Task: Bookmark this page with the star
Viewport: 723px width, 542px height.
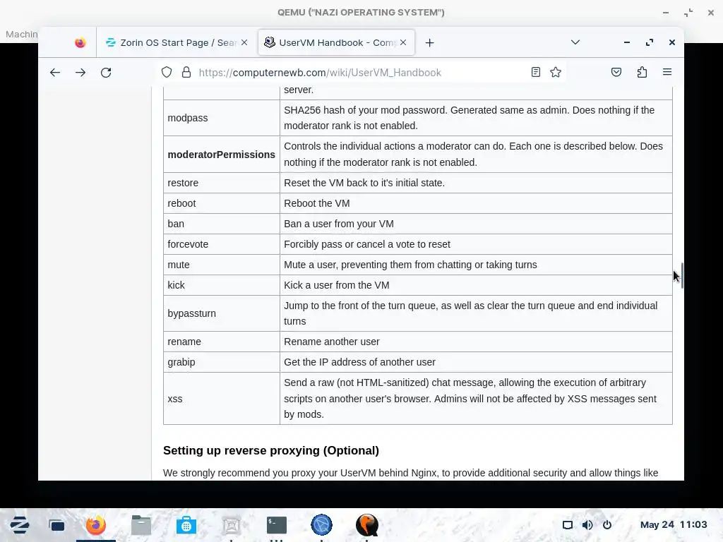Action: click(x=556, y=72)
